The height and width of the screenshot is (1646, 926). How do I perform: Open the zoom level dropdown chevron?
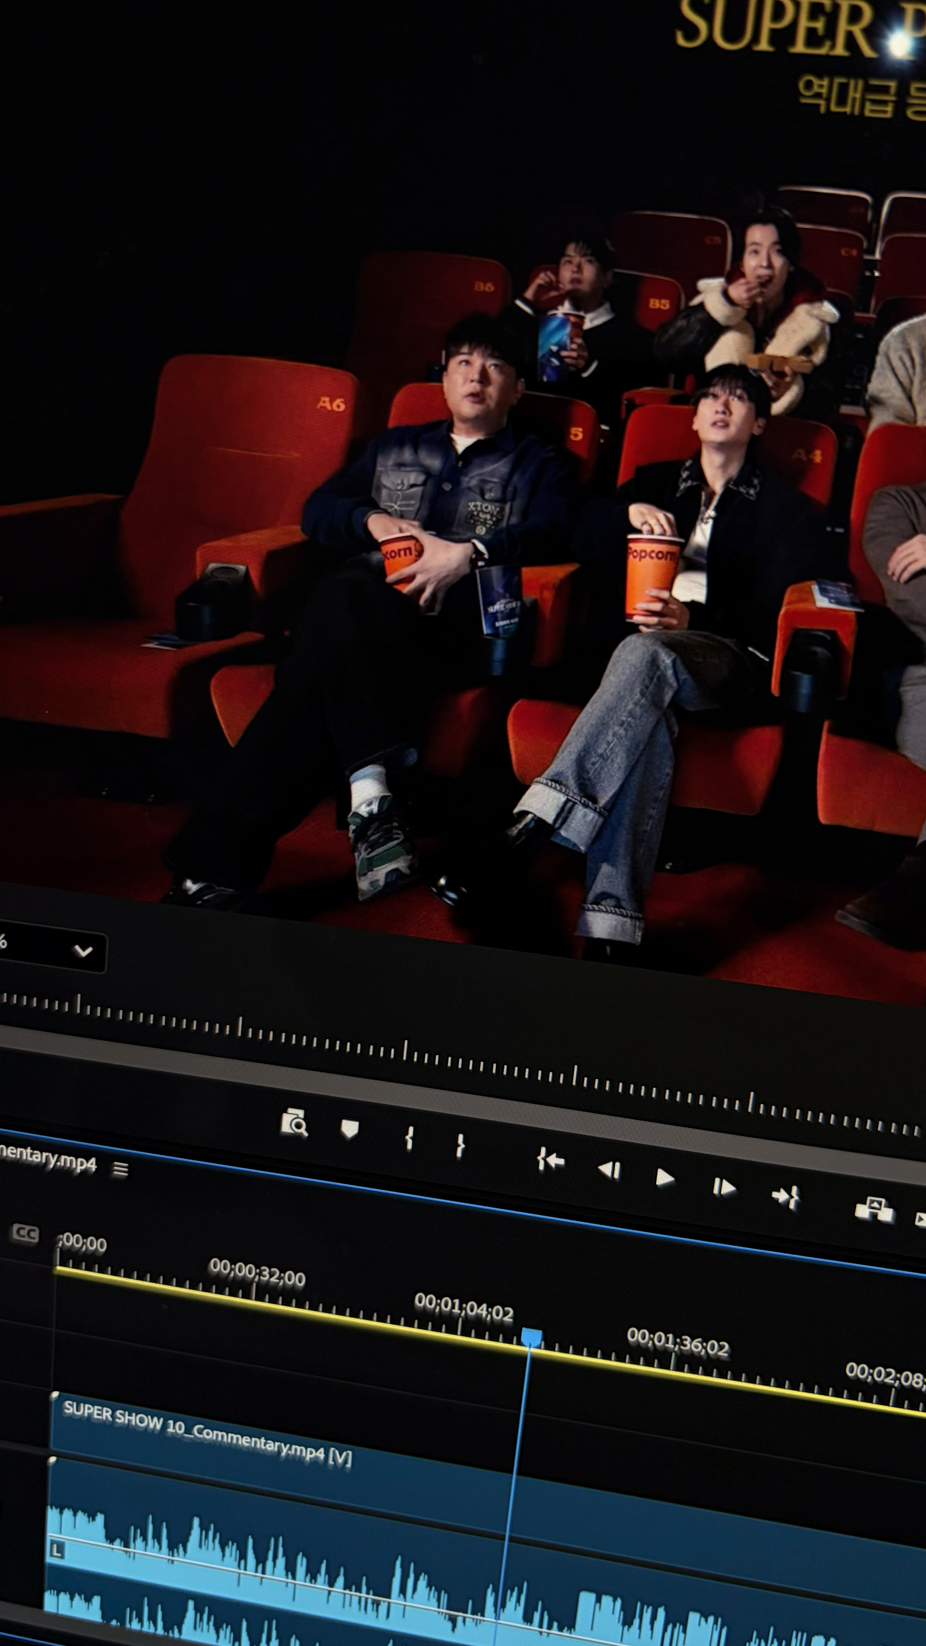[83, 952]
